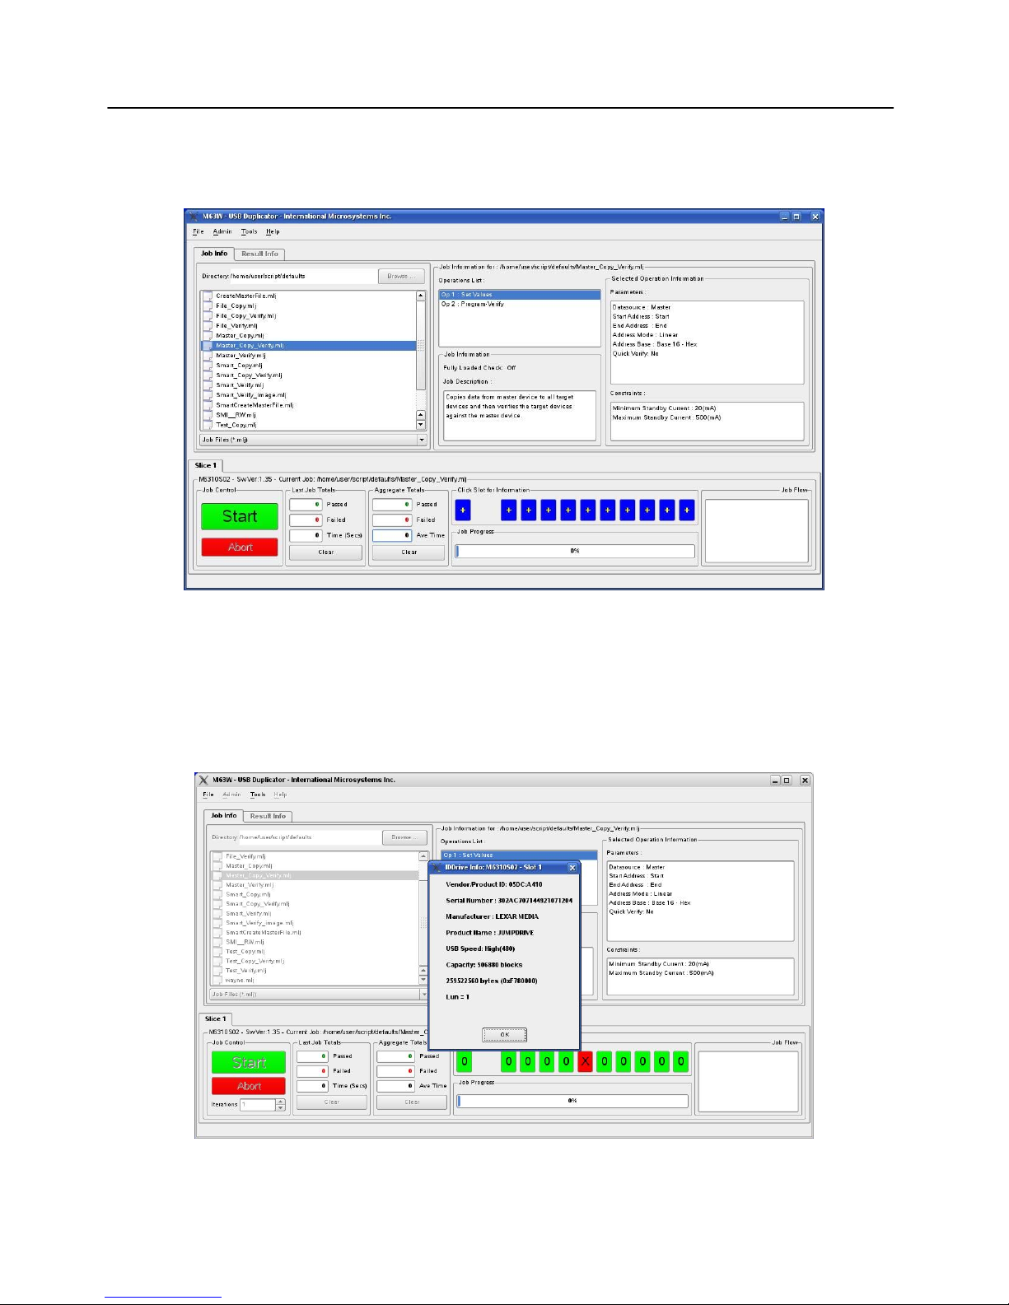Click Iterations spinner arrows, lower screenshot

pos(281,1105)
